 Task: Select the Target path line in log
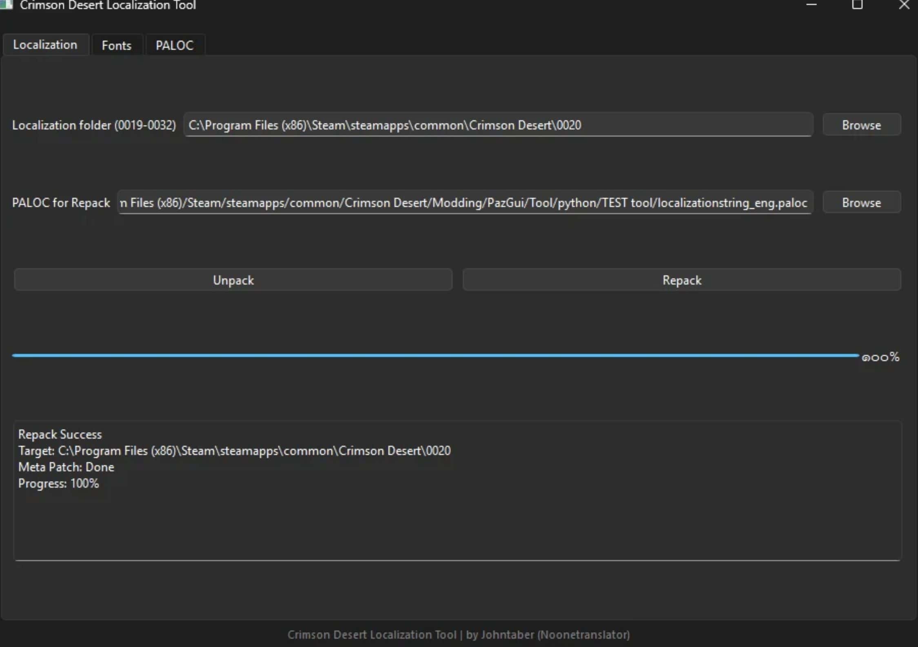(234, 451)
